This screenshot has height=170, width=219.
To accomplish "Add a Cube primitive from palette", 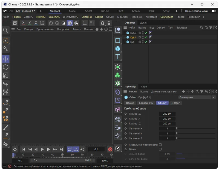I will coord(118,49).
